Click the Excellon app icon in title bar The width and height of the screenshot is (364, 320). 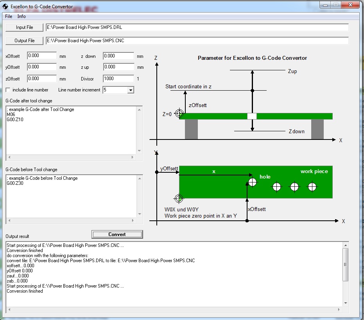tap(5, 7)
